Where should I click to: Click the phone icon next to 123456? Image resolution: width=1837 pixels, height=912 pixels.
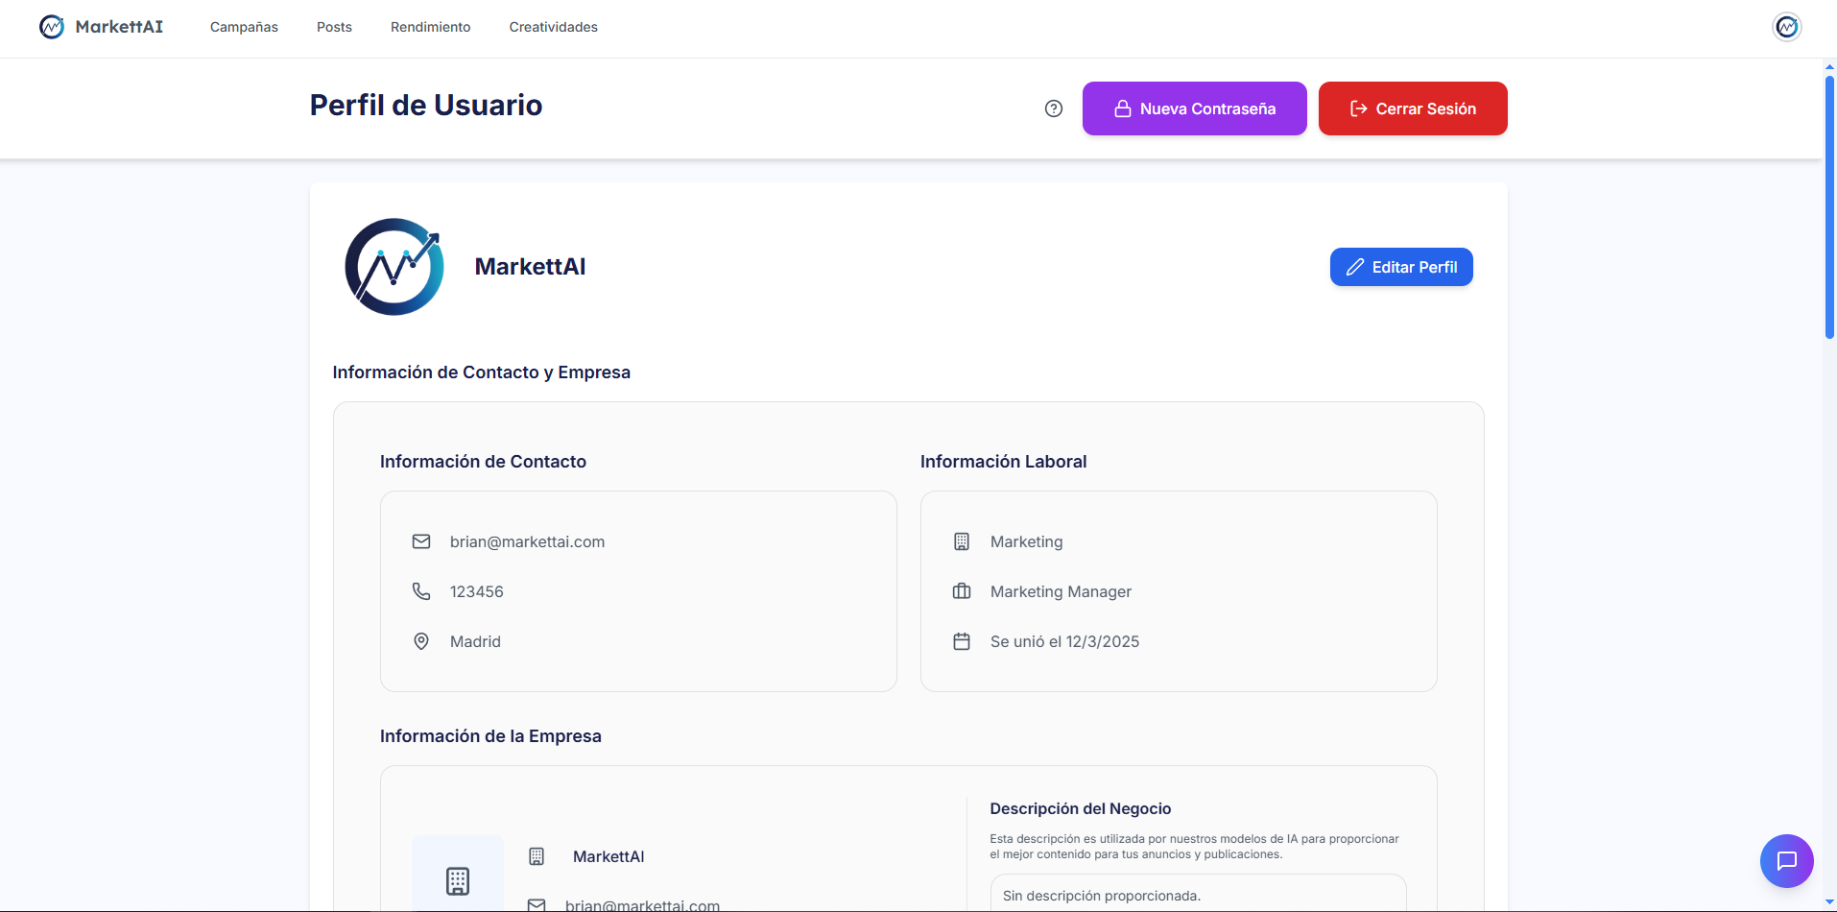coord(421,591)
